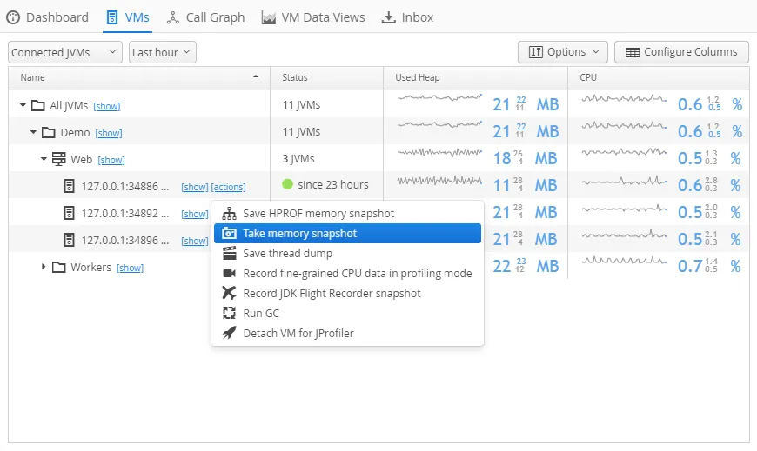This screenshot has width=757, height=451.
Task: Click the video camera CPU recording icon
Action: [x=230, y=274]
